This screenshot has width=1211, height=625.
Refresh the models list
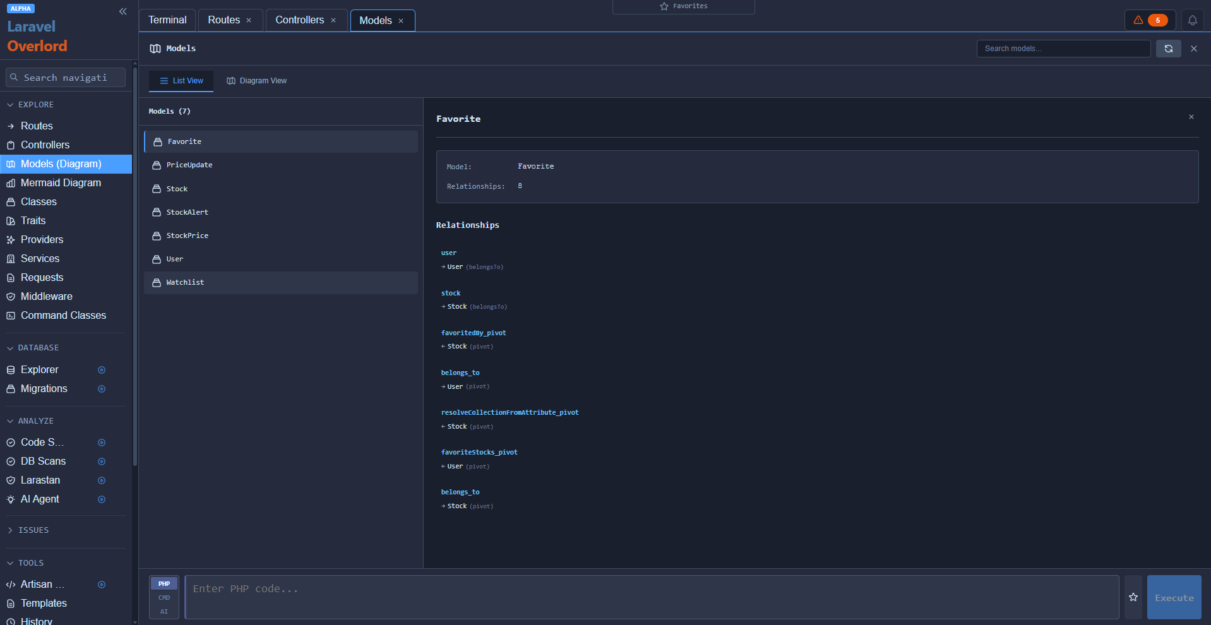pyautogui.click(x=1168, y=49)
